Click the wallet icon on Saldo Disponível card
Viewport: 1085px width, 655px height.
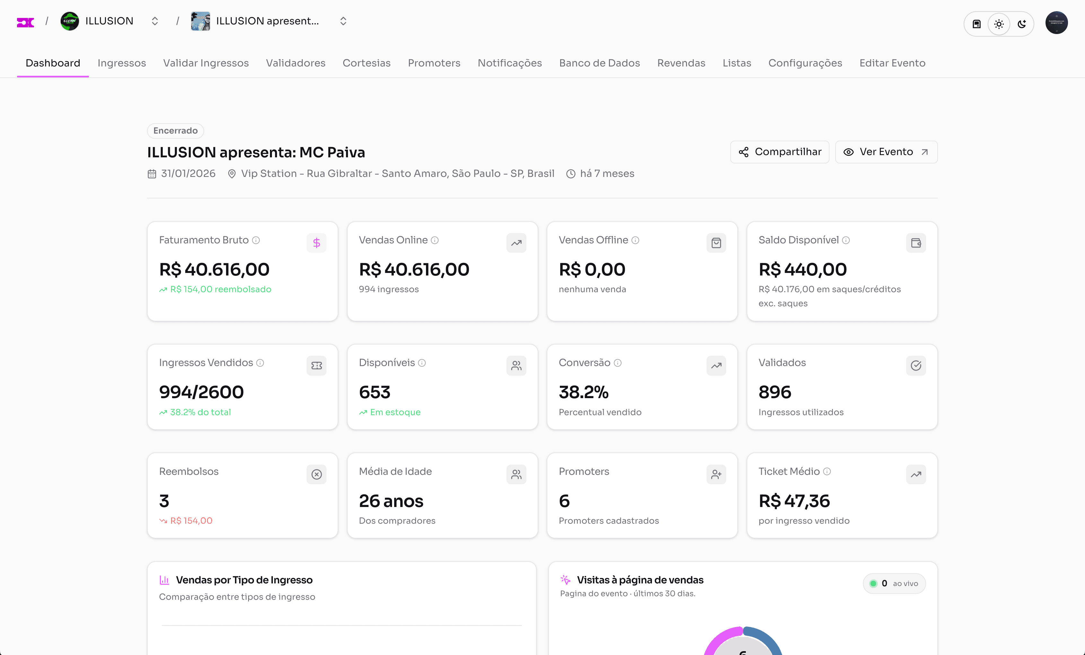916,243
